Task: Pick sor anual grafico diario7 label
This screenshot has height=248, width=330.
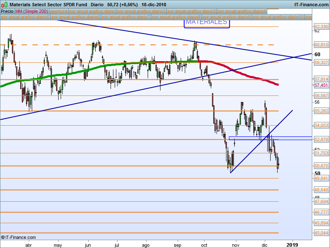Action: click(x=126, y=17)
